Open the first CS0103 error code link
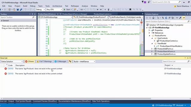 tap(10, 69)
